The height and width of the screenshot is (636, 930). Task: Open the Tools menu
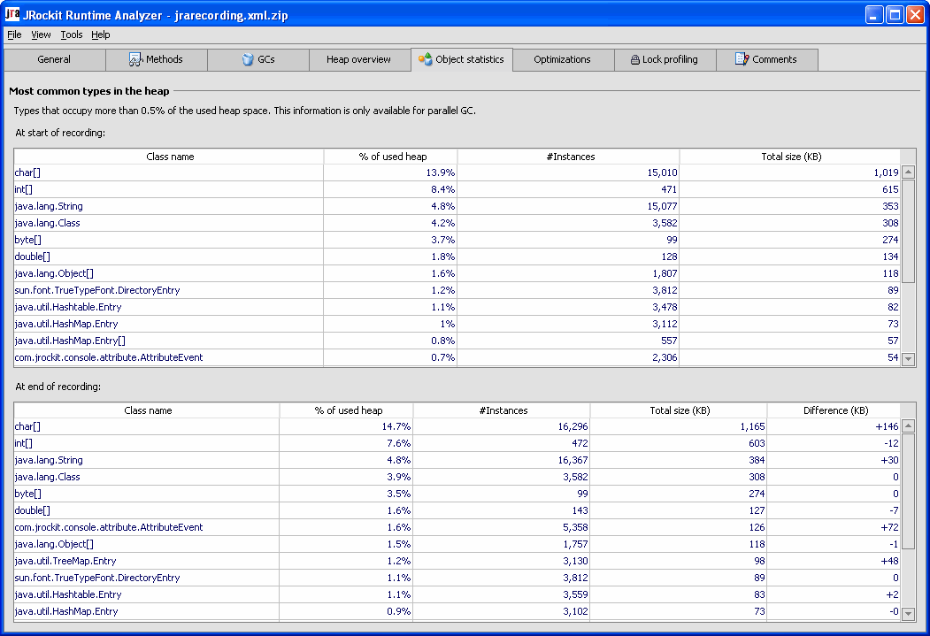[71, 34]
